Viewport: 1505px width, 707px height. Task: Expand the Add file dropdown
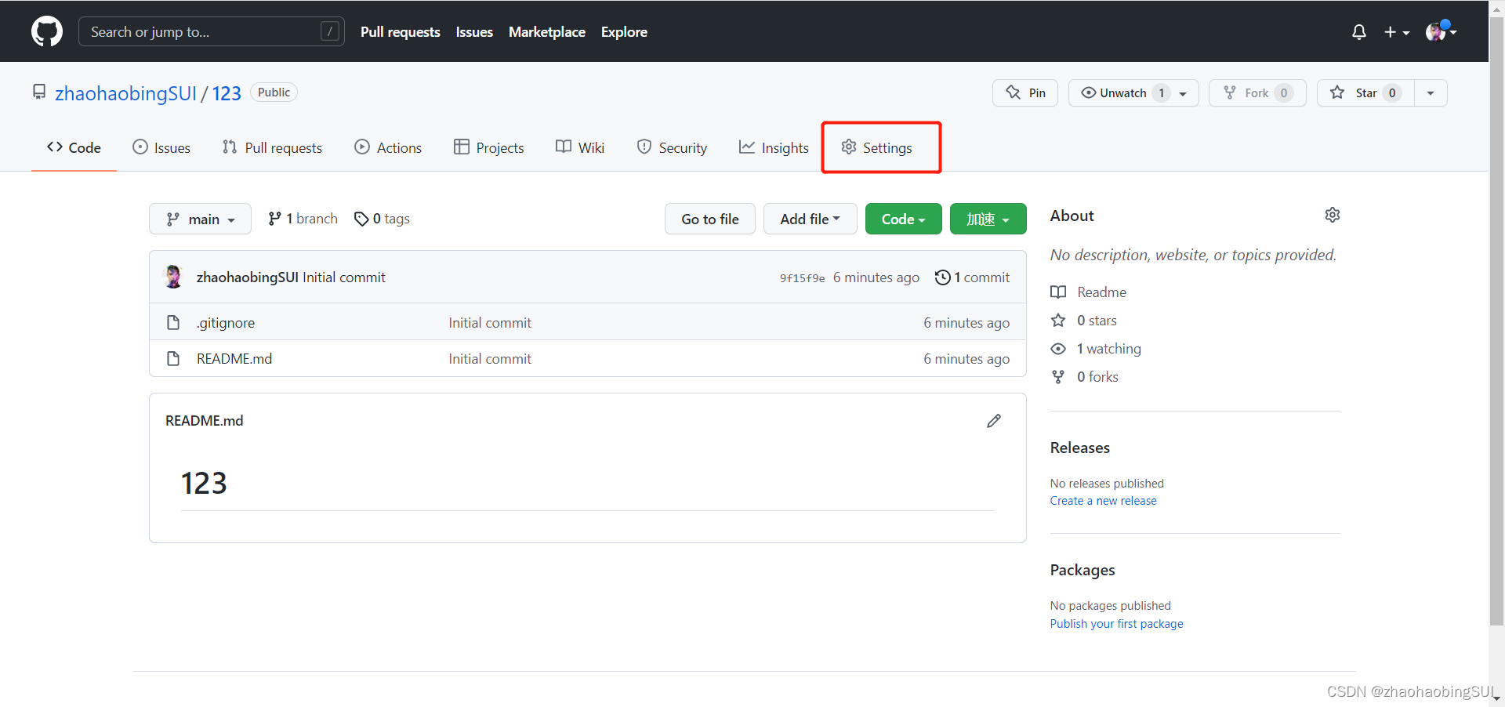pyautogui.click(x=811, y=219)
